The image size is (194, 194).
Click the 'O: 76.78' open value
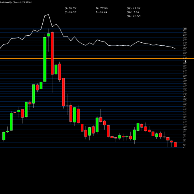[70, 9]
